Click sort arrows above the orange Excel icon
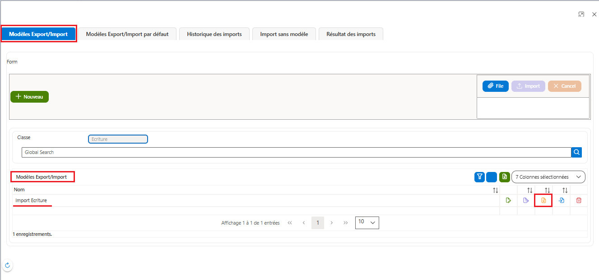The height and width of the screenshot is (280, 599). (547, 190)
